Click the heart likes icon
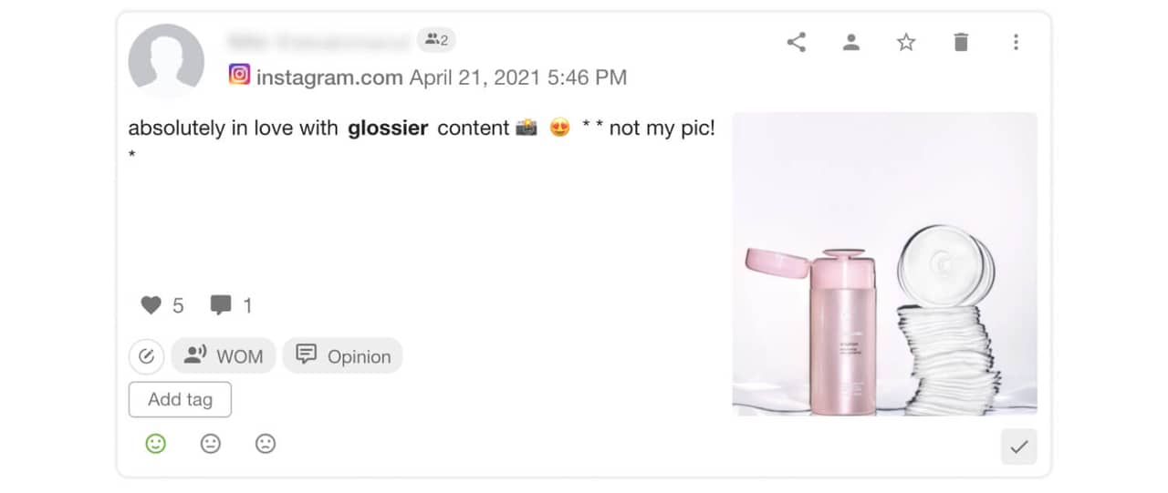 pyautogui.click(x=151, y=305)
